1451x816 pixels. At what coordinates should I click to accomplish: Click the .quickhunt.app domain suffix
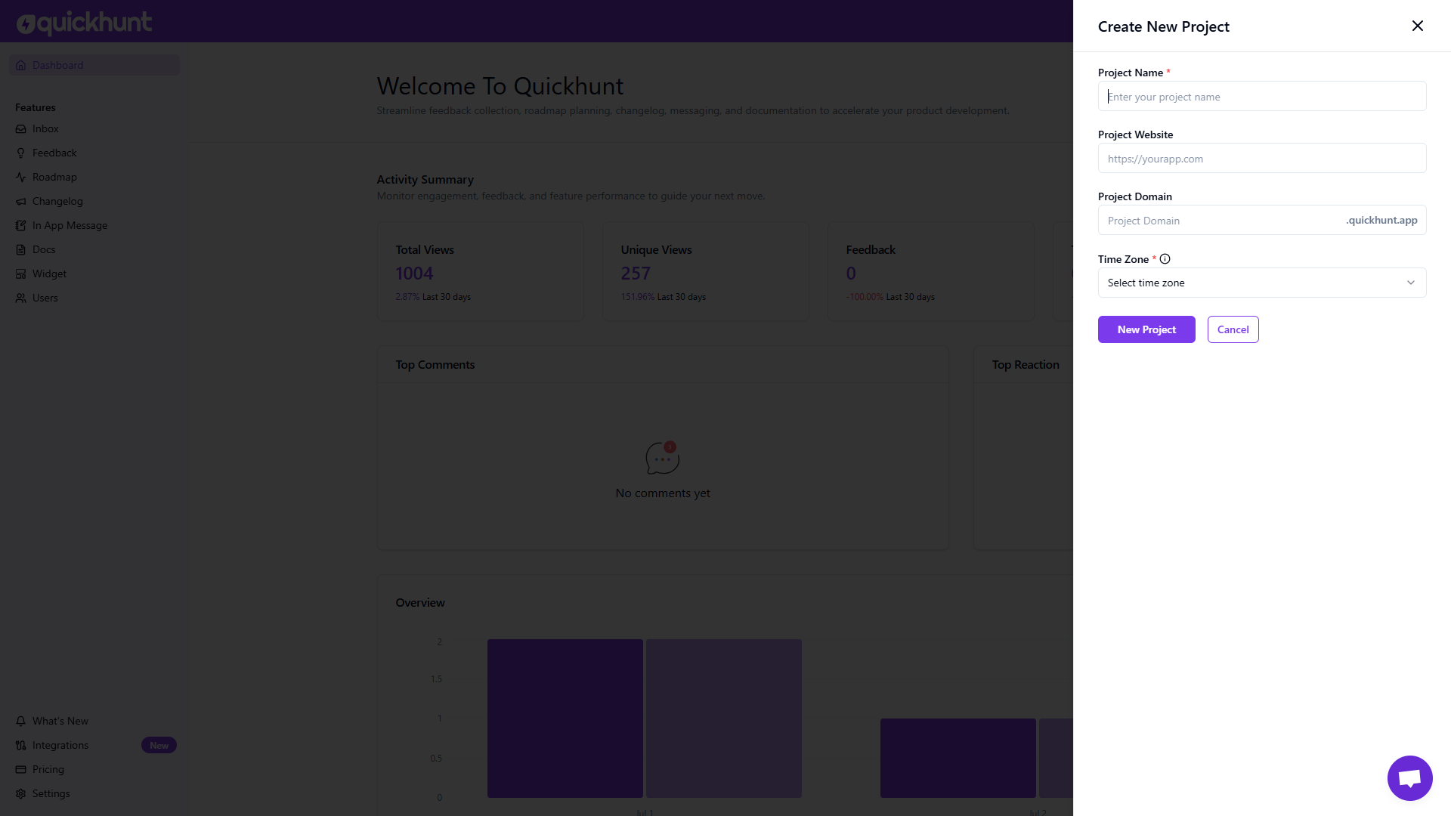[x=1381, y=220]
